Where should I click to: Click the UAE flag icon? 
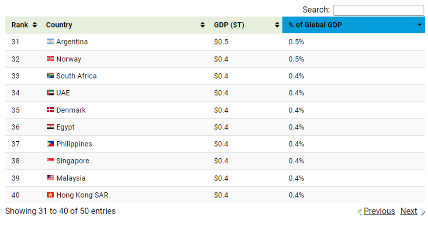click(x=50, y=93)
